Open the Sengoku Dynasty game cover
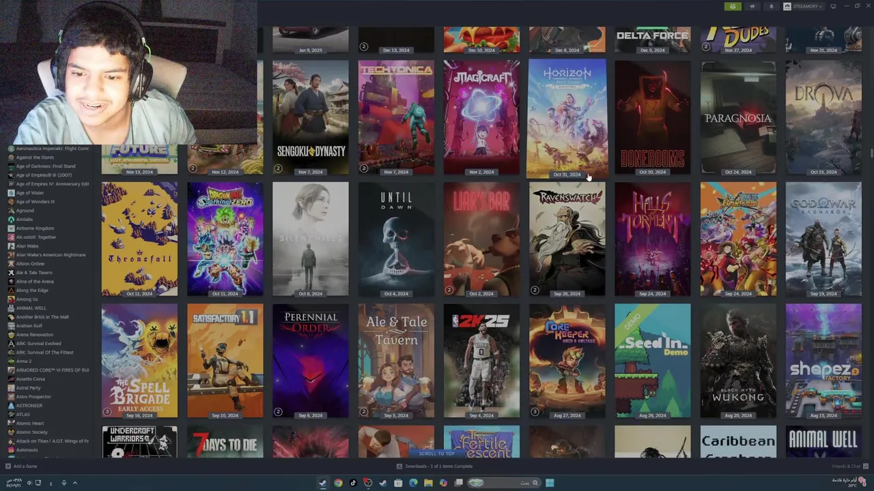874x491 pixels. click(311, 117)
